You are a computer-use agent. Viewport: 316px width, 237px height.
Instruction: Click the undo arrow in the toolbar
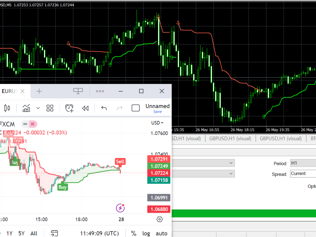tap(104, 108)
